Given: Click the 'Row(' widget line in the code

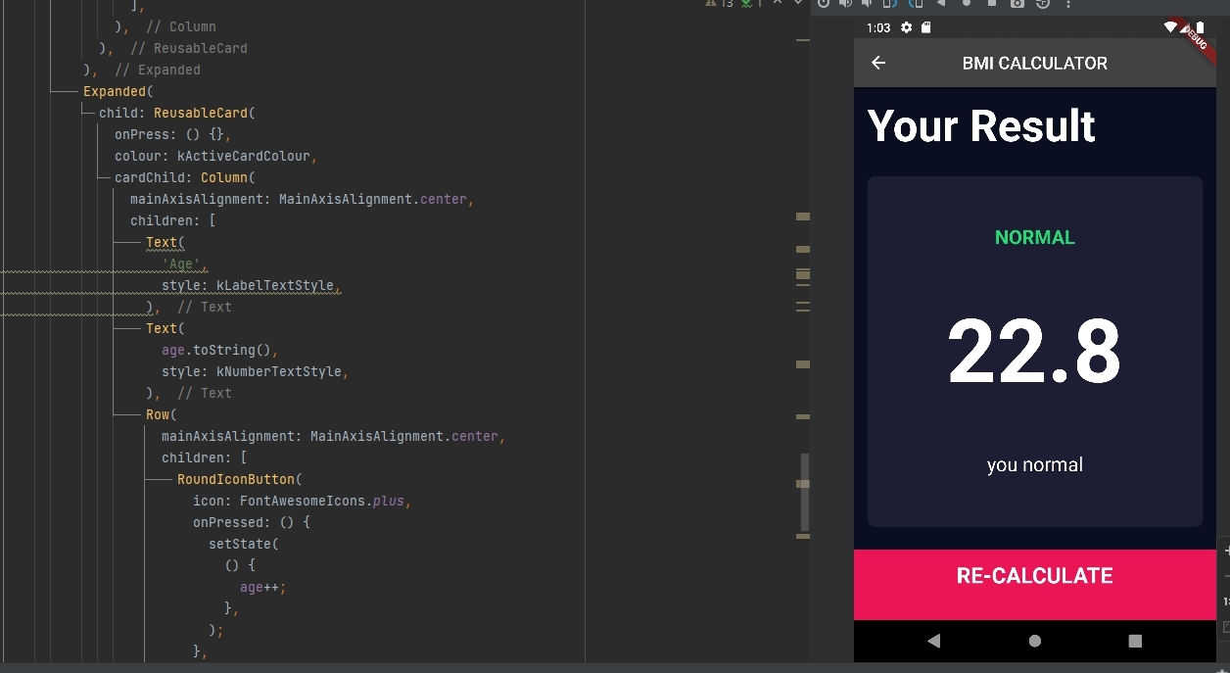Looking at the screenshot, I should pyautogui.click(x=162, y=414).
